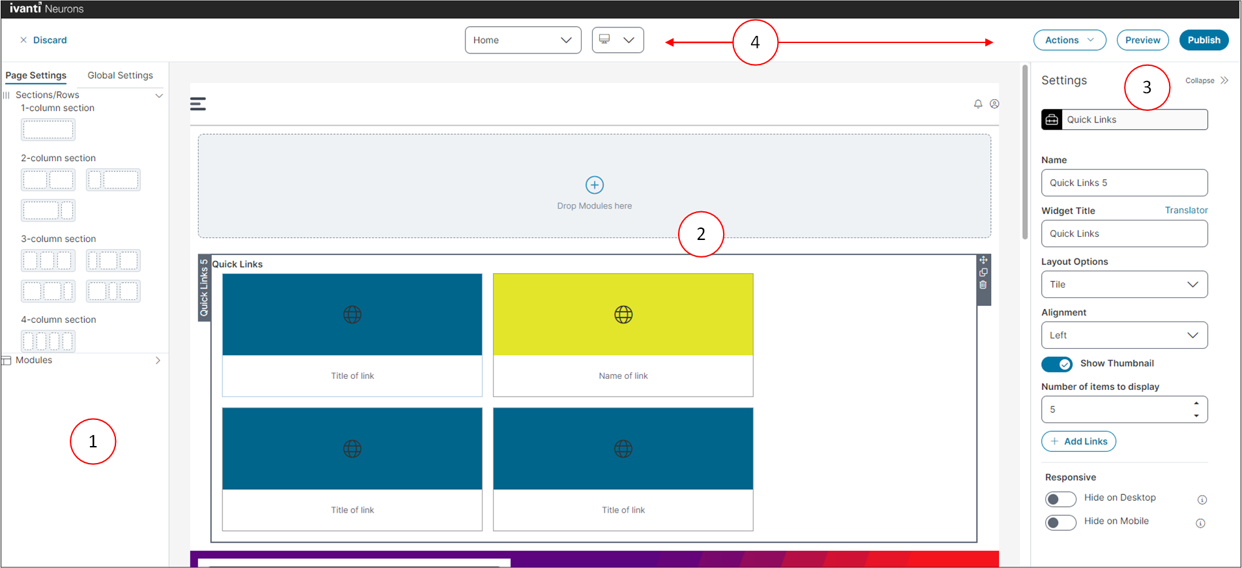The image size is (1242, 568).
Task: Open the Layout Options Tile dropdown
Action: click(1124, 284)
